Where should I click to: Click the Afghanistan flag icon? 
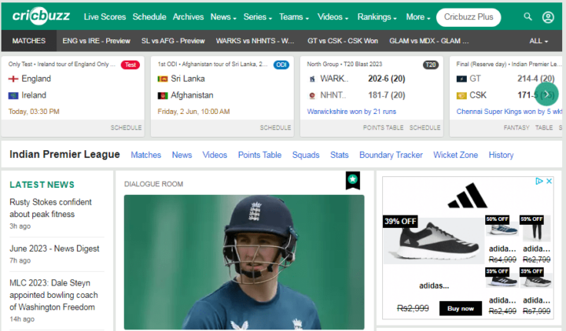point(163,95)
